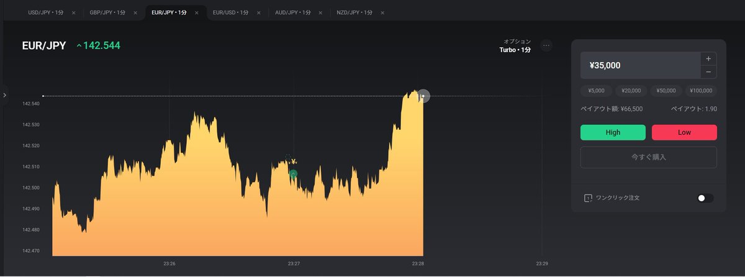Screen dimensions: 745x277
Task: Click the 142.510 price axis label
Action: [30, 166]
